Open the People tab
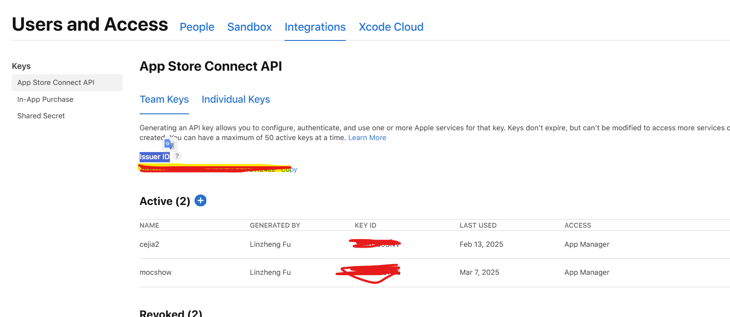The width and height of the screenshot is (730, 317). tap(197, 27)
